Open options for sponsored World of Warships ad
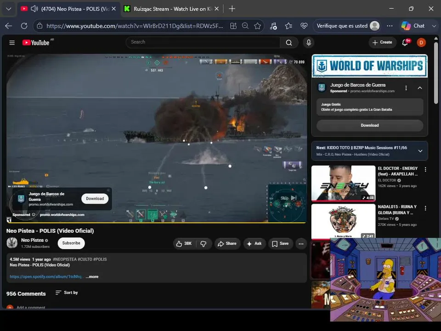Viewport: 441px width, 331px height. tap(406, 88)
